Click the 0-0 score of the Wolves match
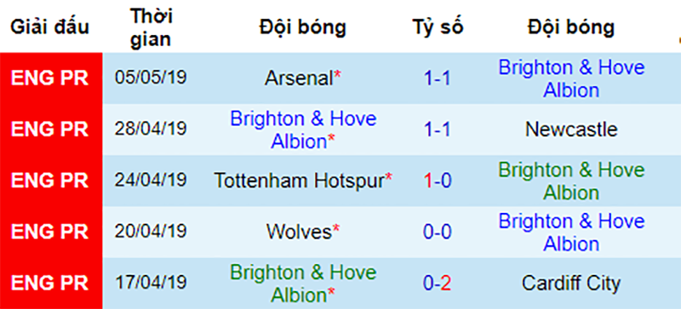Screen dimensions: 681x309 pos(438,232)
